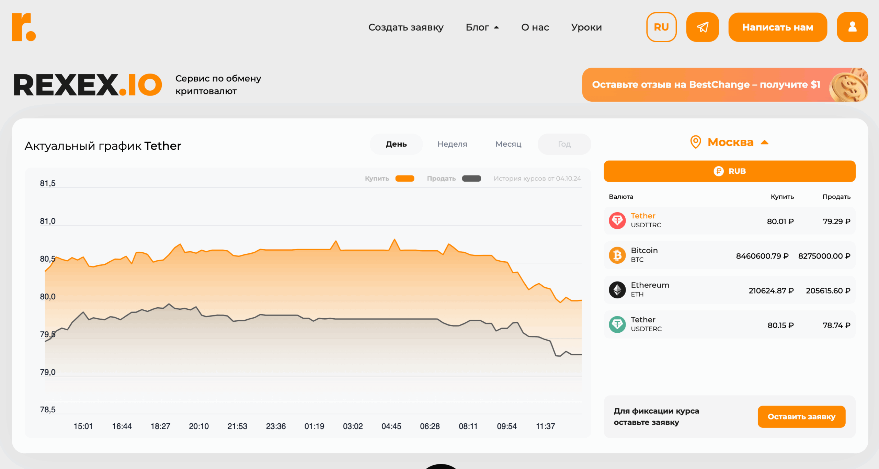The image size is (879, 469).
Task: Switch chart to Месяц tab
Action: point(508,144)
